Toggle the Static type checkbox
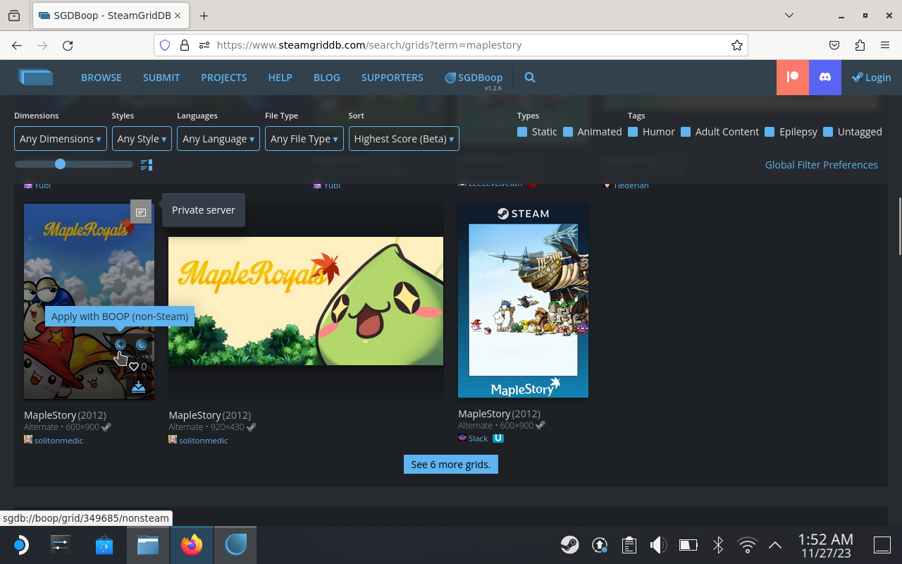This screenshot has height=564, width=902. point(522,132)
